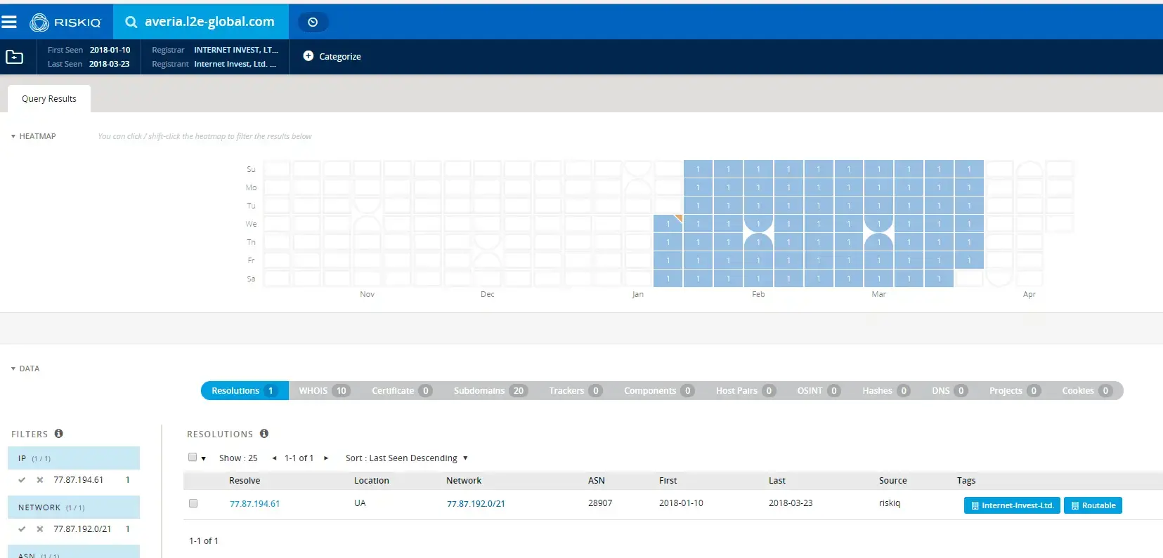Viewport: 1163px width, 558px height.
Task: Expand the ASN filter group
Action: click(x=74, y=553)
